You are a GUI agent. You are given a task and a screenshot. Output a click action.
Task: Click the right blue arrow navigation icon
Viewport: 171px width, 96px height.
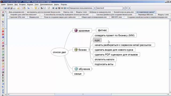[56, 8]
